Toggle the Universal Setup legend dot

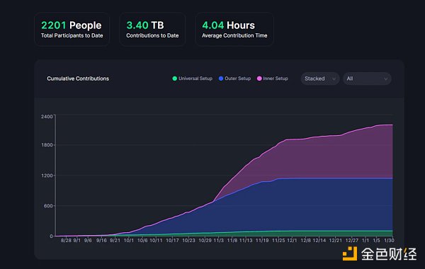174,79
